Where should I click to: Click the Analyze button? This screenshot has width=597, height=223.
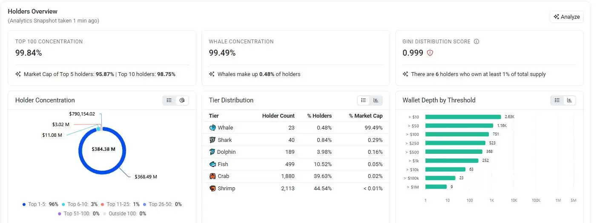[x=566, y=17]
